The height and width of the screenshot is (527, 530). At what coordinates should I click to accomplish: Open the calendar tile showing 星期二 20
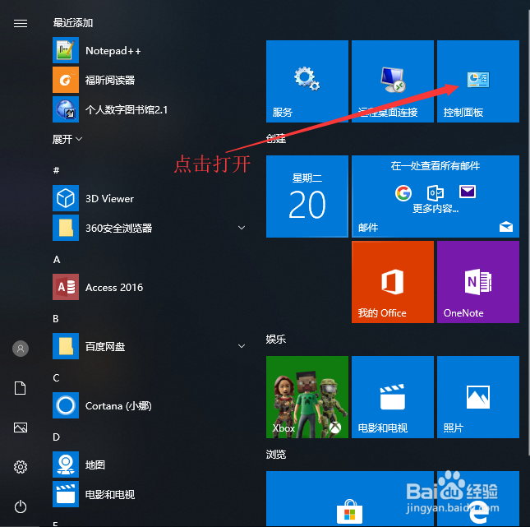point(307,196)
